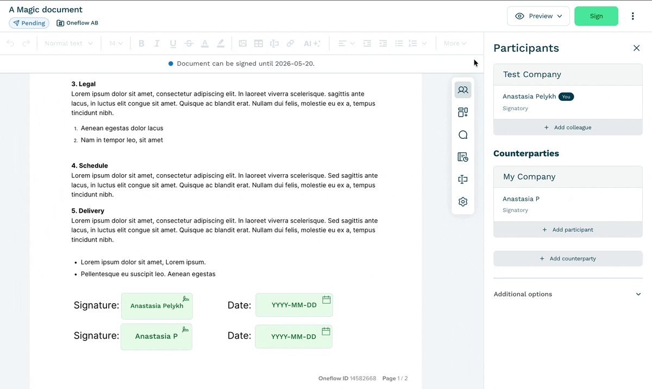Toggle italic formatting
The height and width of the screenshot is (389, 652).
(x=157, y=43)
